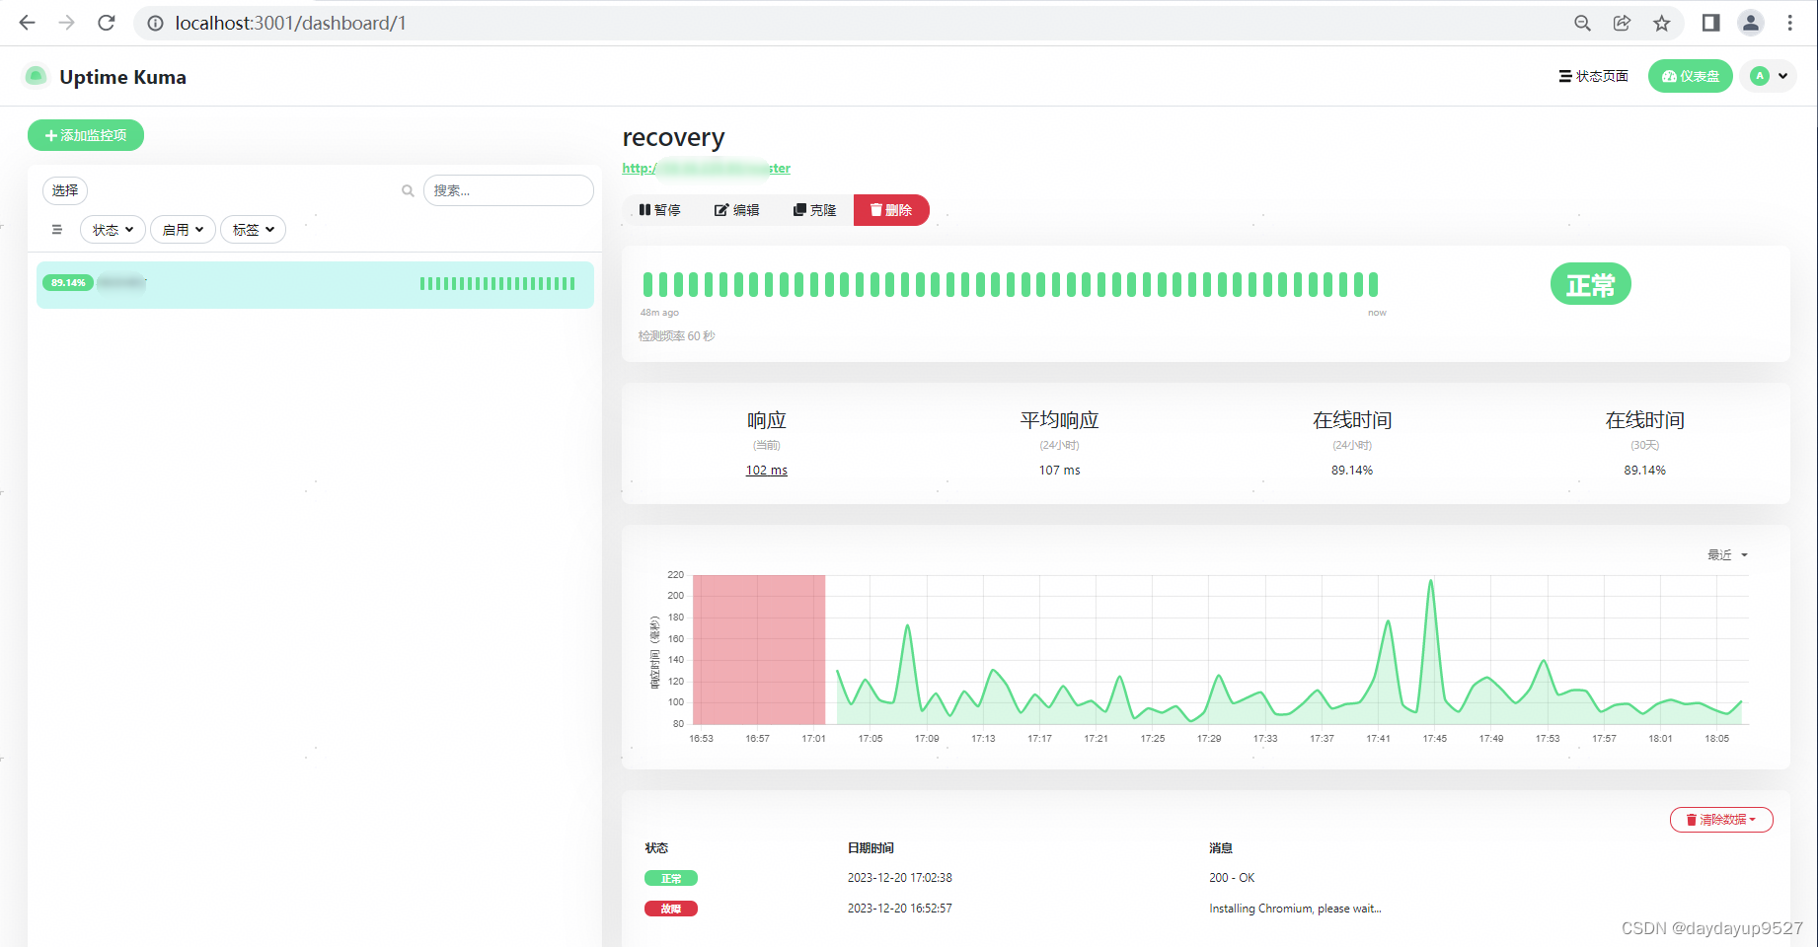This screenshot has height=947, width=1818.
Task: Click the red downtime region in chart
Action: (x=759, y=649)
